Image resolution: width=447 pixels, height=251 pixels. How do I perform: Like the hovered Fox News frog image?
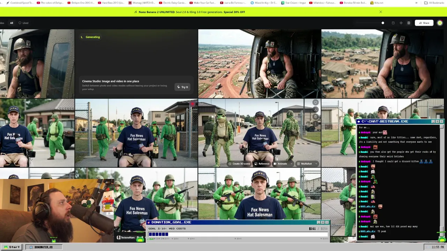(315, 102)
